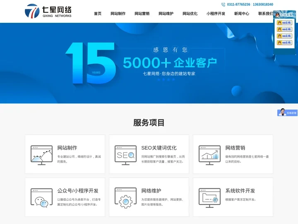298x224 pixels.
Task: Click the 网络营销 growth chart icon
Action: [x=209, y=155]
